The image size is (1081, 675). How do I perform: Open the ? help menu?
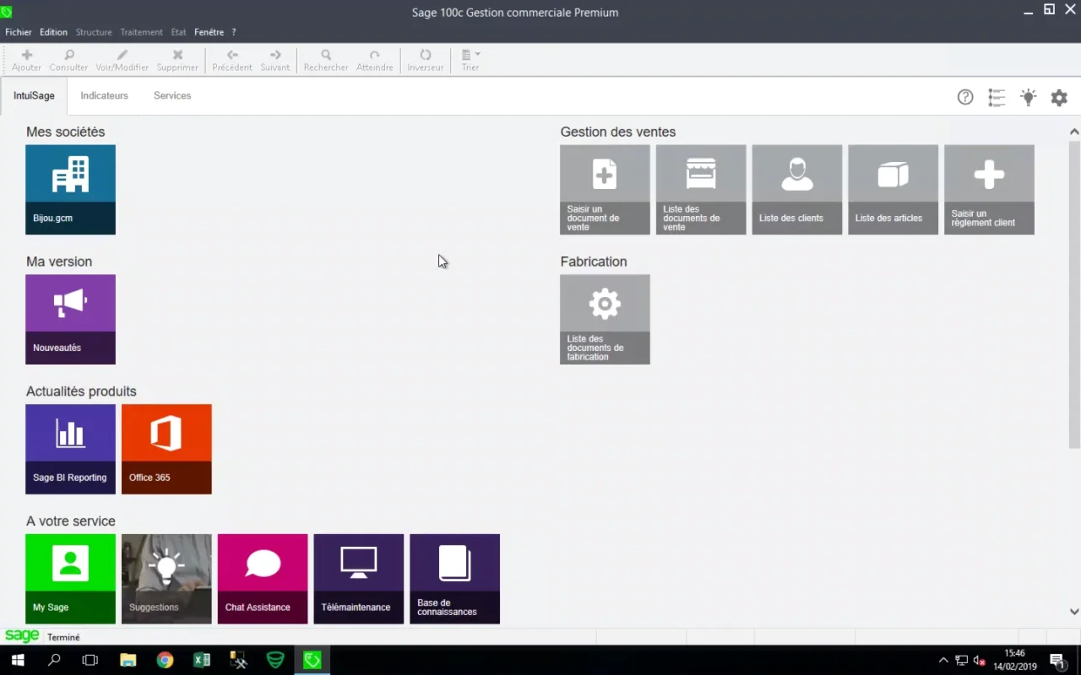234,32
